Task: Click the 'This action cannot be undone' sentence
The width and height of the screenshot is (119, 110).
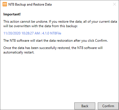Action: pyautogui.click(x=26, y=22)
